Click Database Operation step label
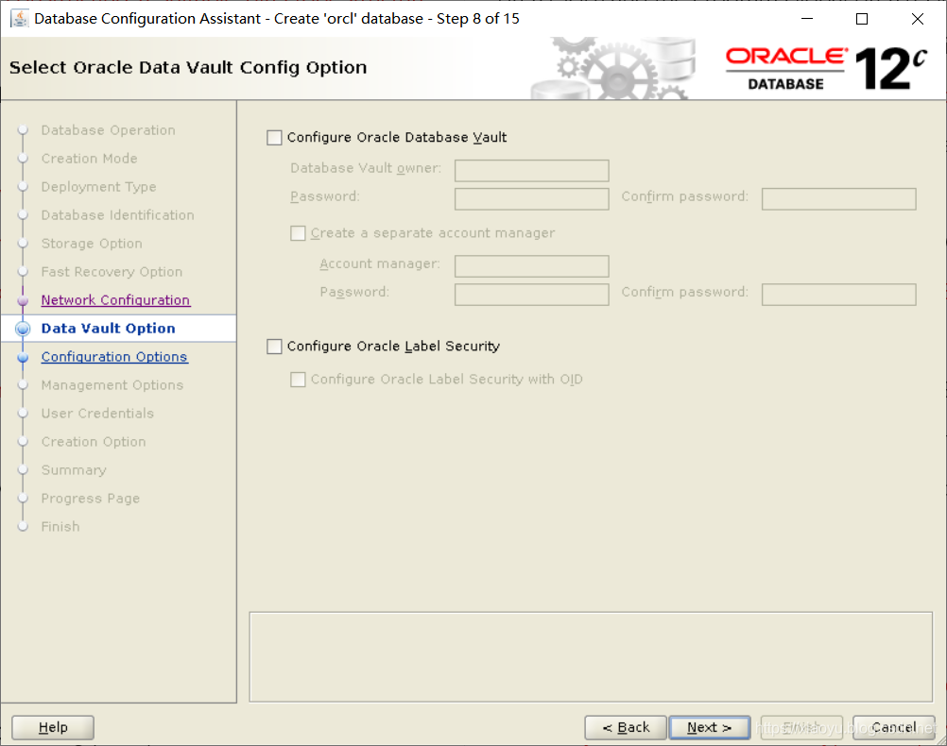This screenshot has height=746, width=947. pyautogui.click(x=108, y=130)
